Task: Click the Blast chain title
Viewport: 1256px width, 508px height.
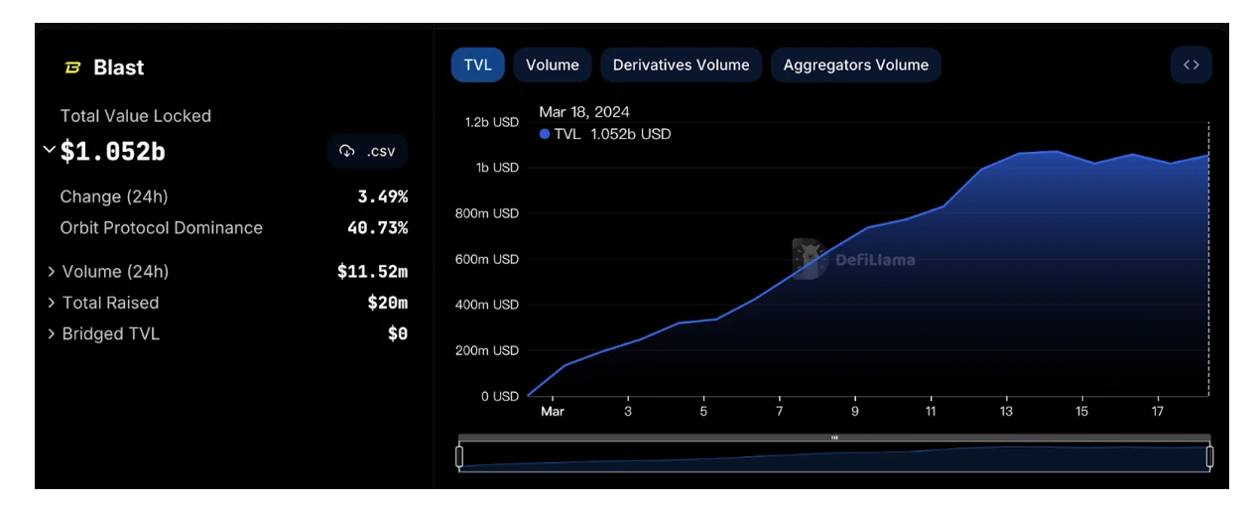Action: coord(118,67)
